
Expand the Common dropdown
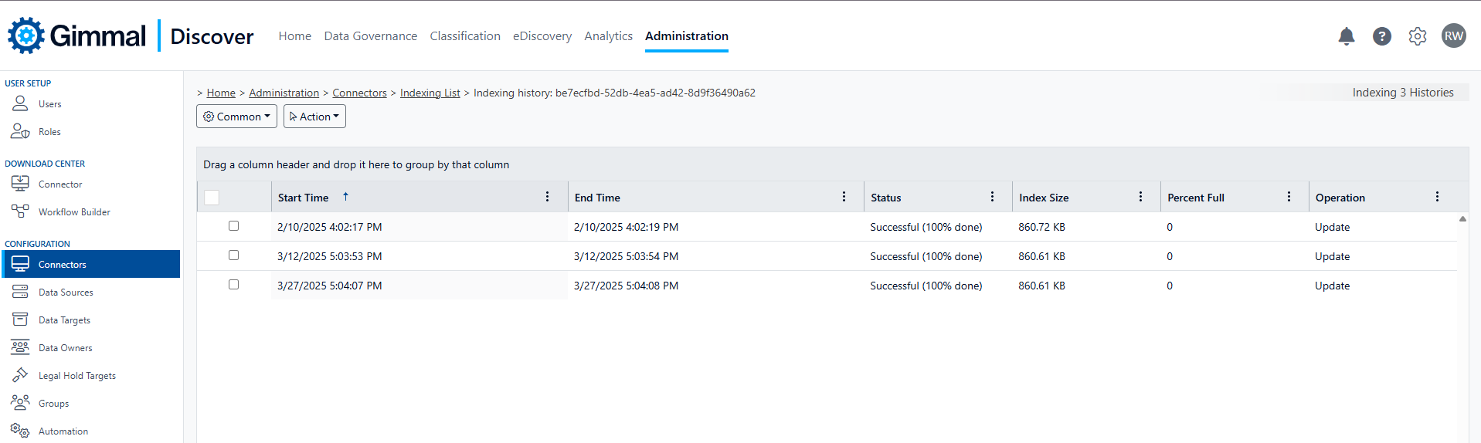(236, 117)
